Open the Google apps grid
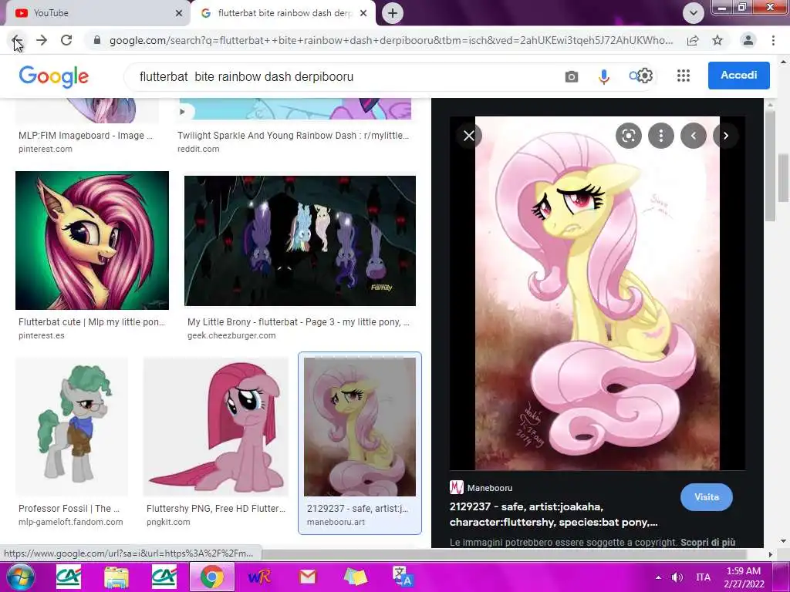 pyautogui.click(x=684, y=76)
